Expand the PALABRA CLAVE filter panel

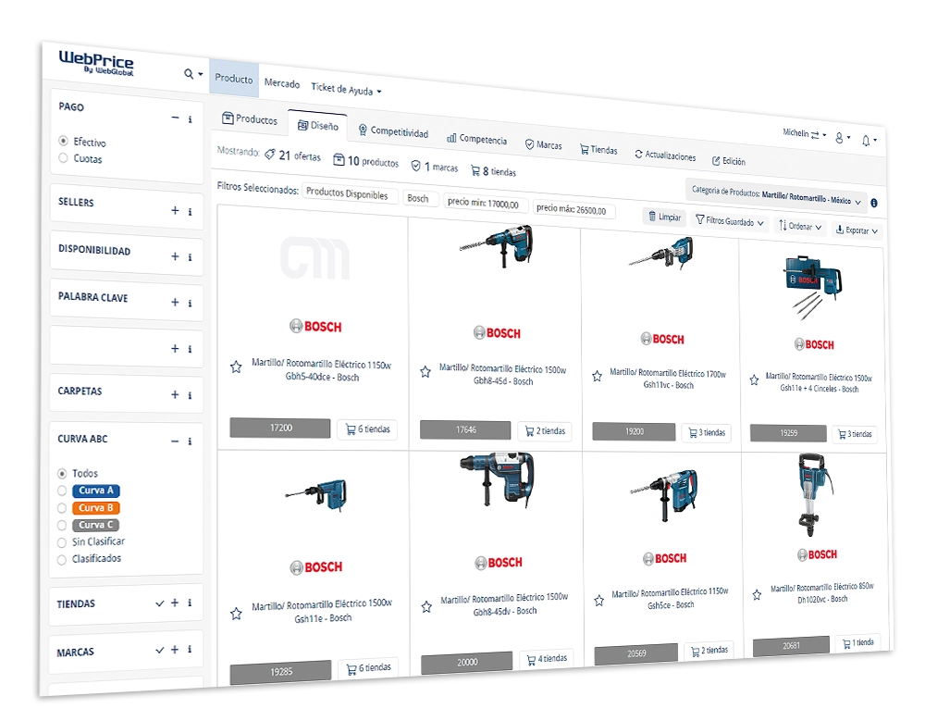click(x=175, y=303)
